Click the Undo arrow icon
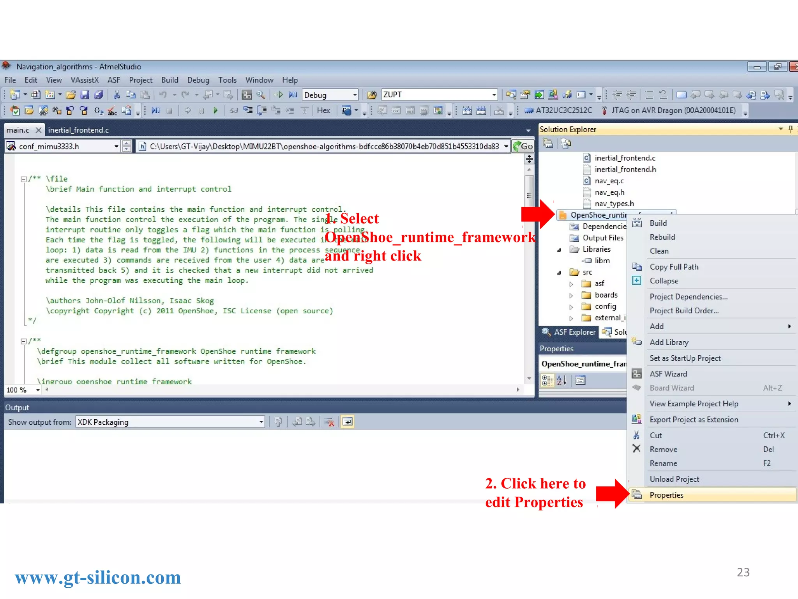This screenshot has height=599, width=798. point(163,95)
